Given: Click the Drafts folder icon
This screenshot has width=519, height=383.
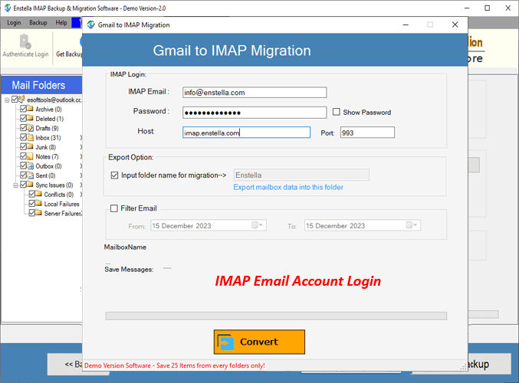Looking at the screenshot, I should pos(30,128).
